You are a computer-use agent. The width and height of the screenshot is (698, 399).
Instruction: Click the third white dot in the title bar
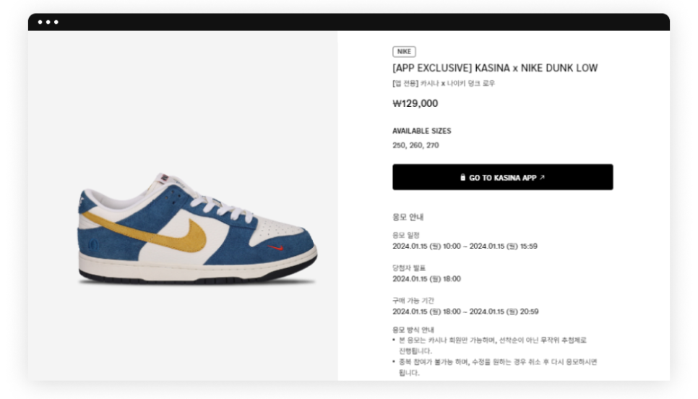[56, 22]
